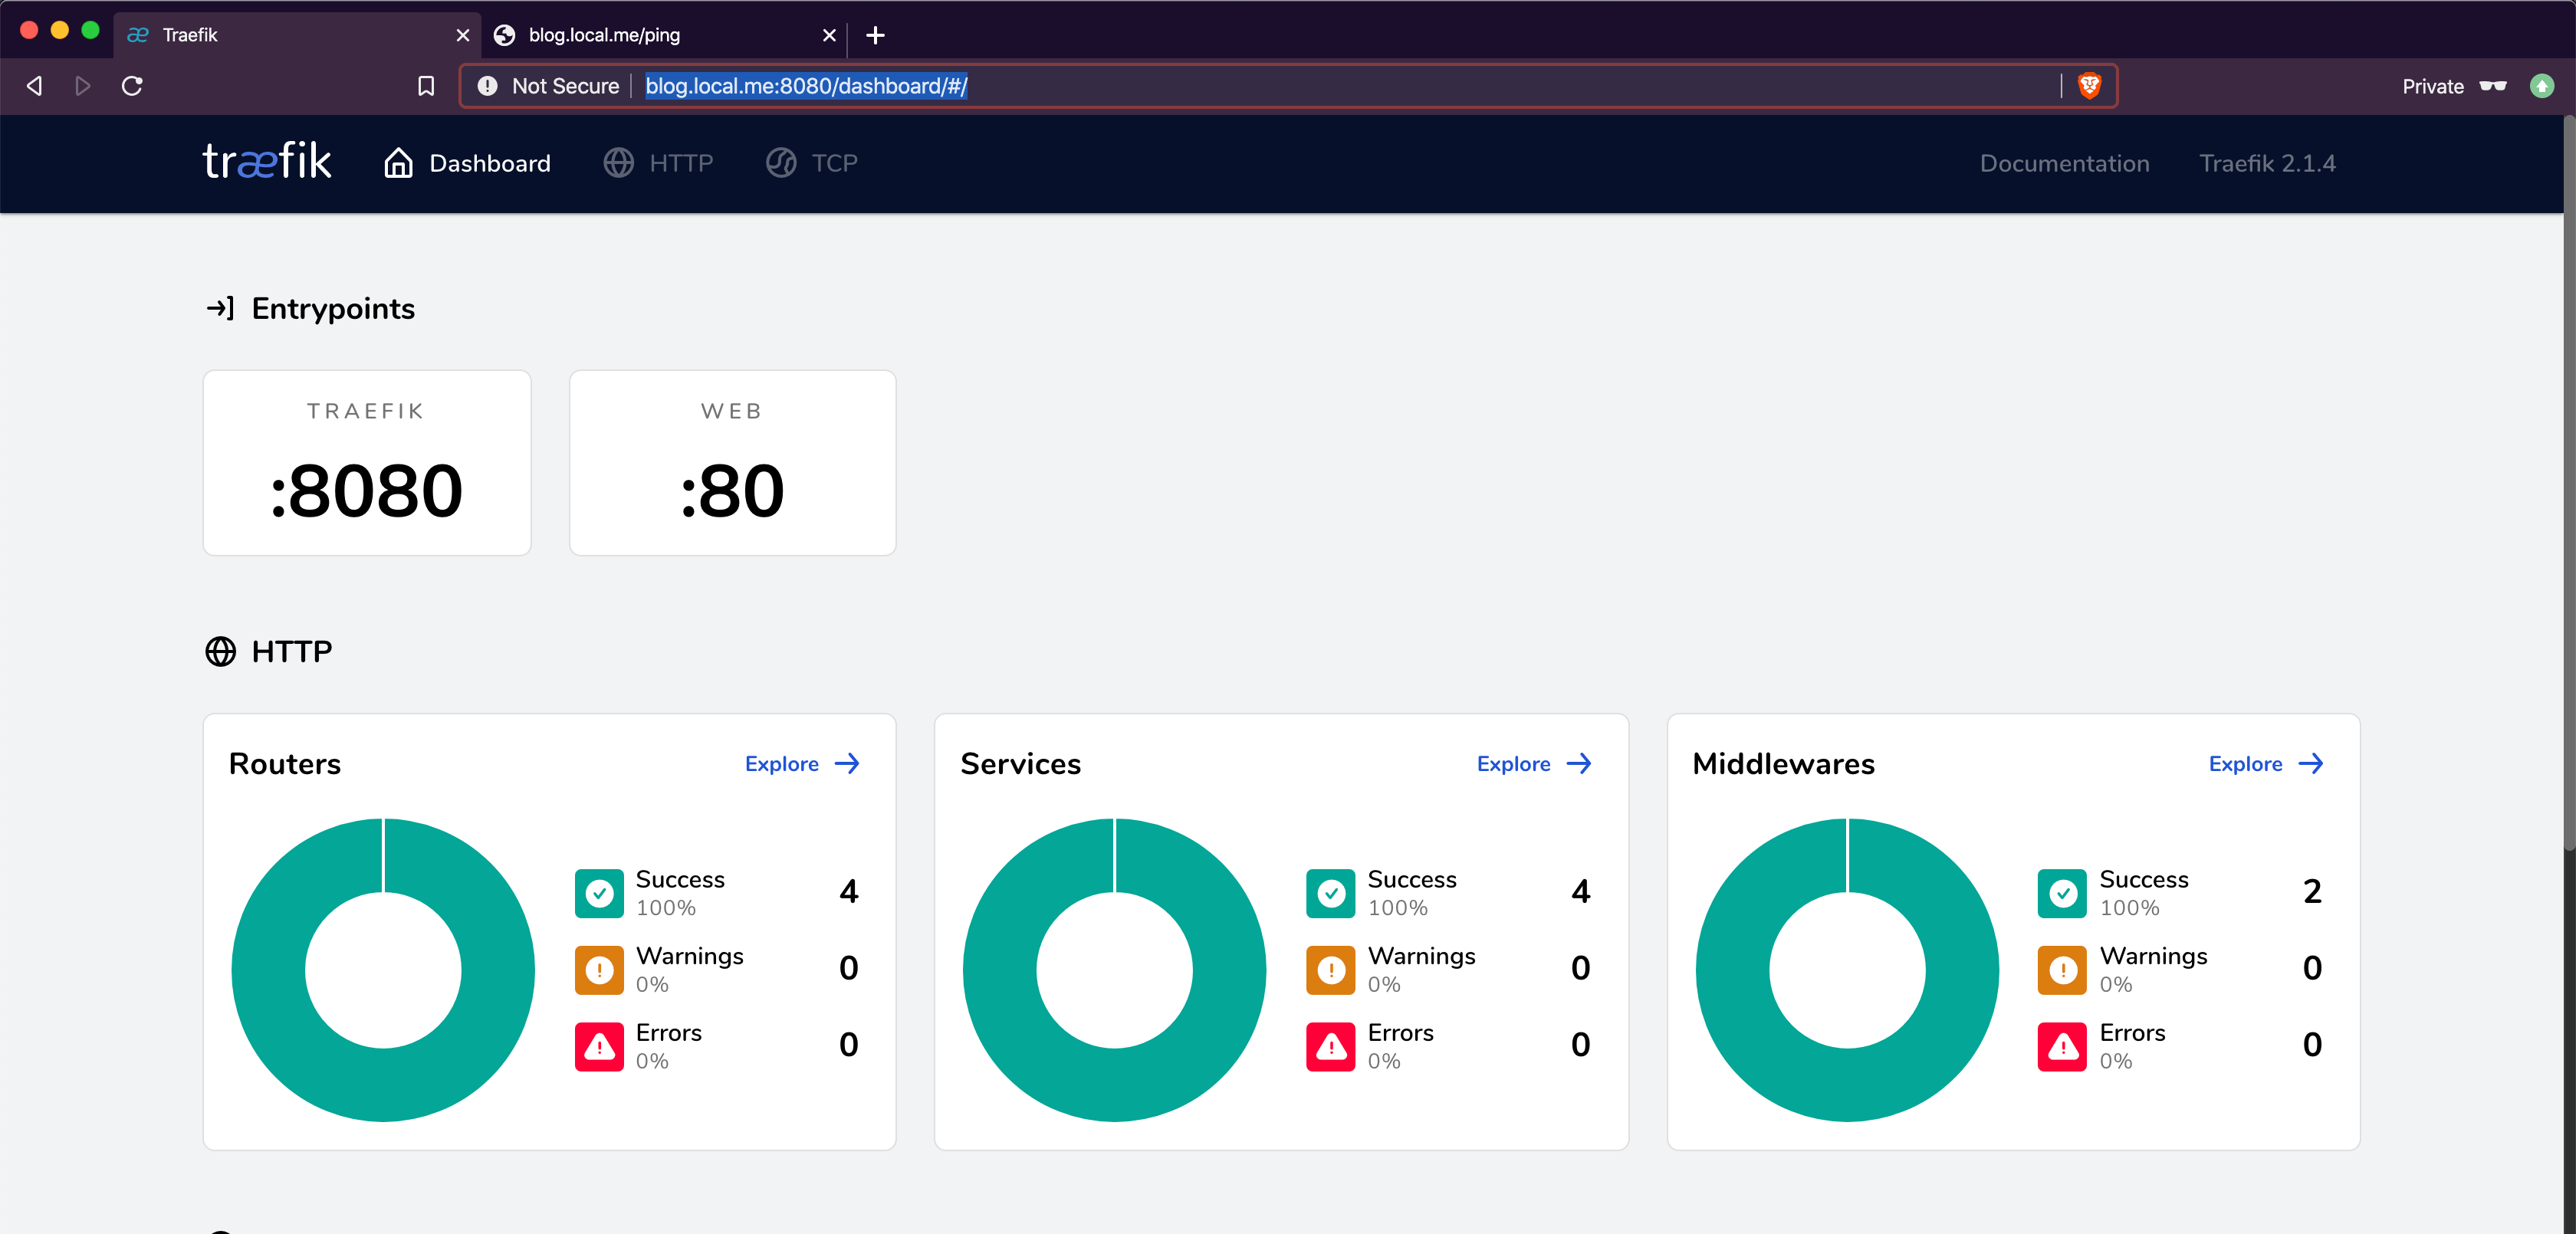This screenshot has height=1234, width=2576.
Task: Go back with the back arrow
Action: click(34, 86)
